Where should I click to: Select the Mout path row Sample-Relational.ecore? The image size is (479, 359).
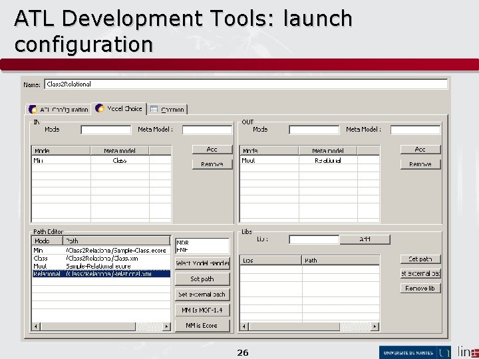pyautogui.click(x=101, y=266)
